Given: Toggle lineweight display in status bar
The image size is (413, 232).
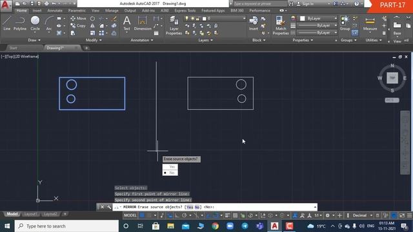Looking at the screenshot, I should (228, 215).
